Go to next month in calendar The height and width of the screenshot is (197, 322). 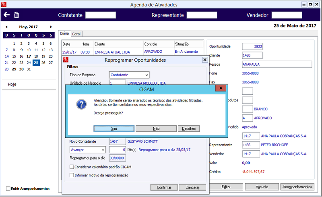coord(51,27)
